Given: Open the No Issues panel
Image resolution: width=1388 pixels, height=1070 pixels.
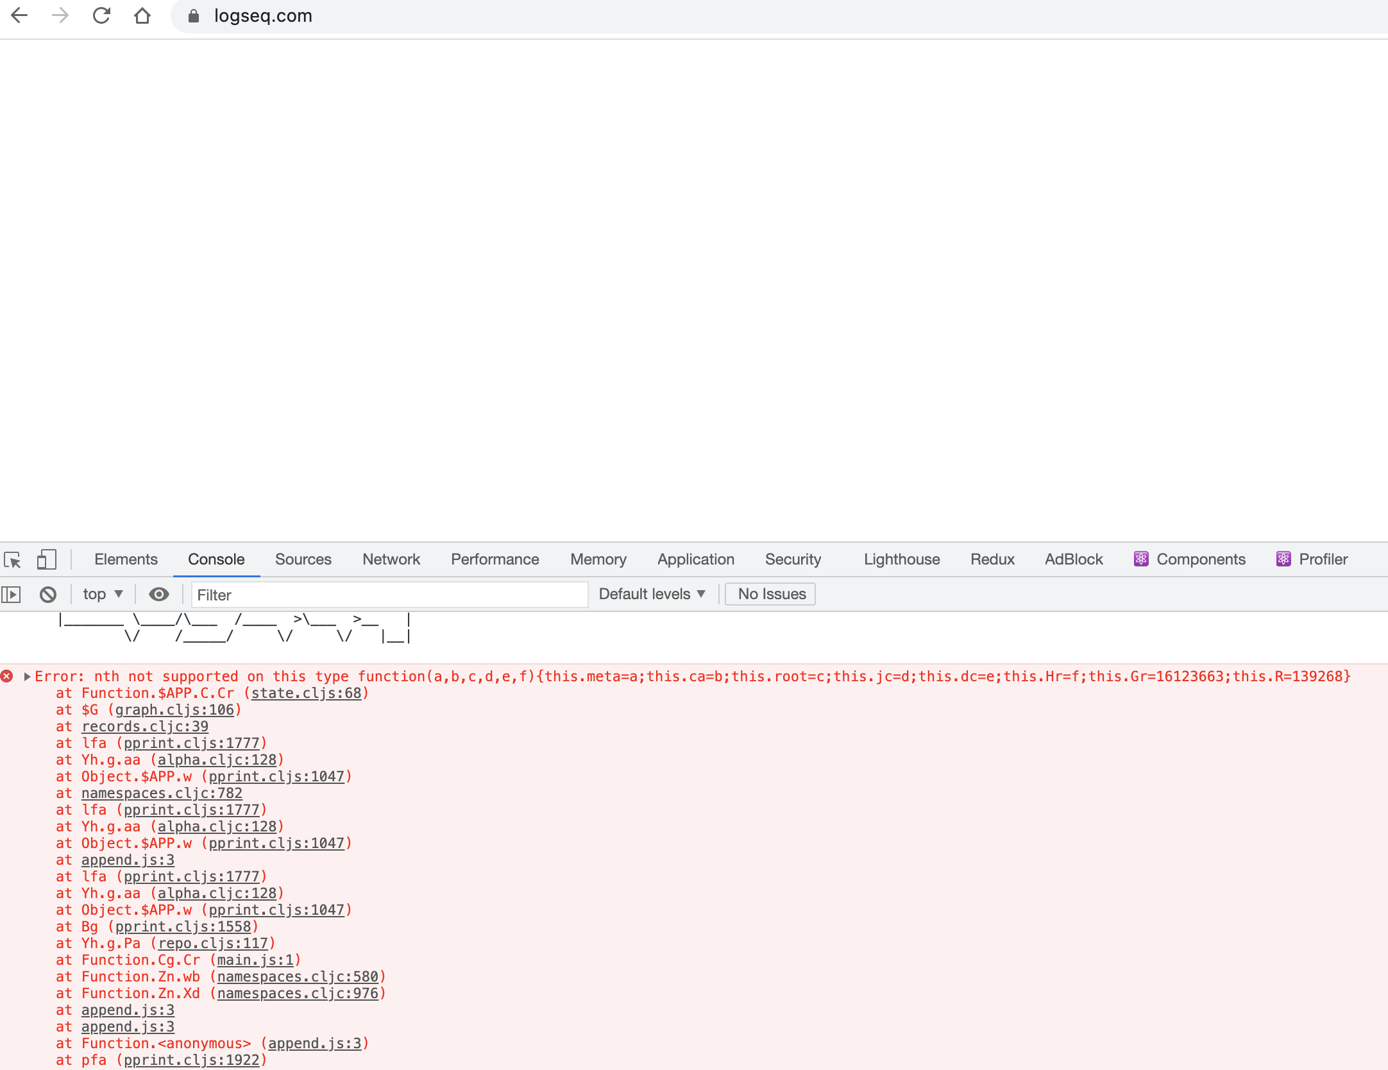Looking at the screenshot, I should pos(770,594).
